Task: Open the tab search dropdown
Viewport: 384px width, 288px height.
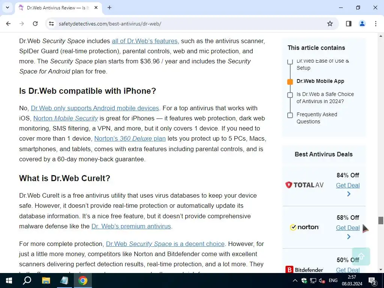Action: [7, 7]
